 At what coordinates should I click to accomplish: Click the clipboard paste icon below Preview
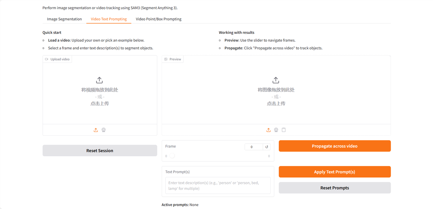(x=284, y=130)
